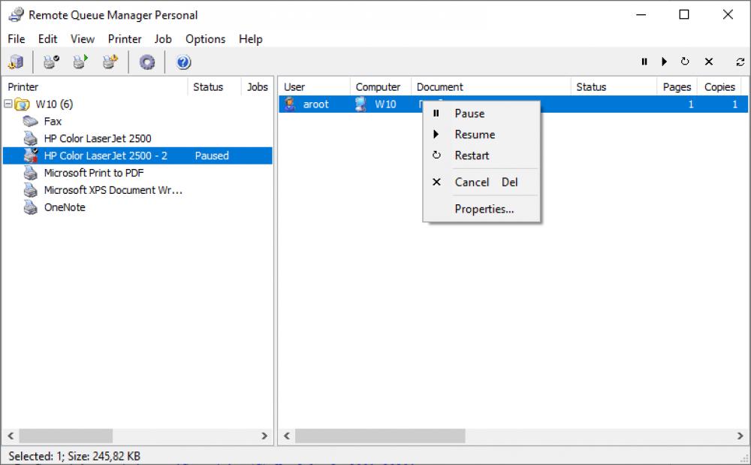
Task: Open the Printer menu
Action: pyautogui.click(x=125, y=39)
